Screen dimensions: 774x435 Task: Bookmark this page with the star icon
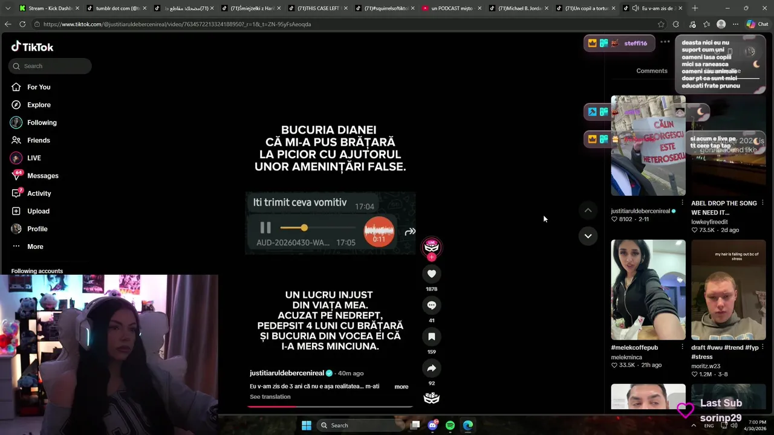coord(661,24)
